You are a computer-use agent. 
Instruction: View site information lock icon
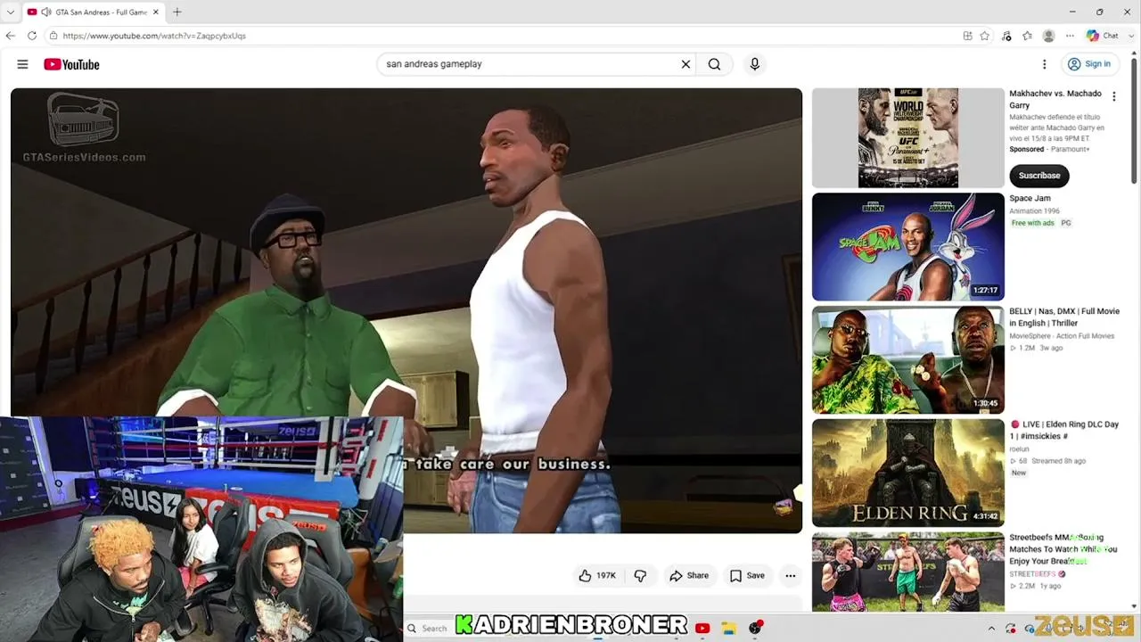[53, 36]
